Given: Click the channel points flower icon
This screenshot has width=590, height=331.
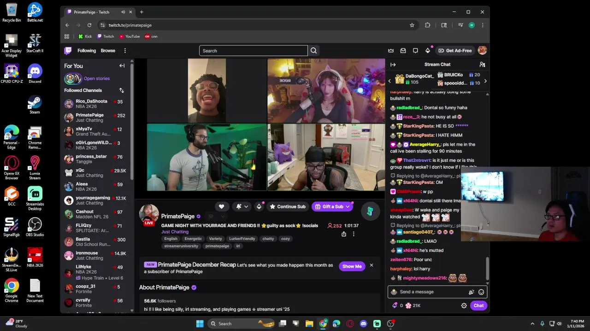Looking at the screenshot, I should click(408, 305).
